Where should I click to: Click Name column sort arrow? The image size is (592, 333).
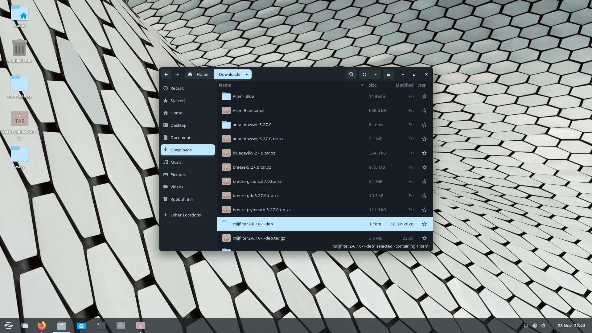(362, 85)
